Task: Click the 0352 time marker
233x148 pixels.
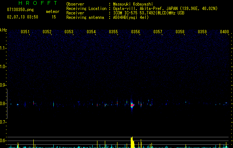Action: point(47,32)
